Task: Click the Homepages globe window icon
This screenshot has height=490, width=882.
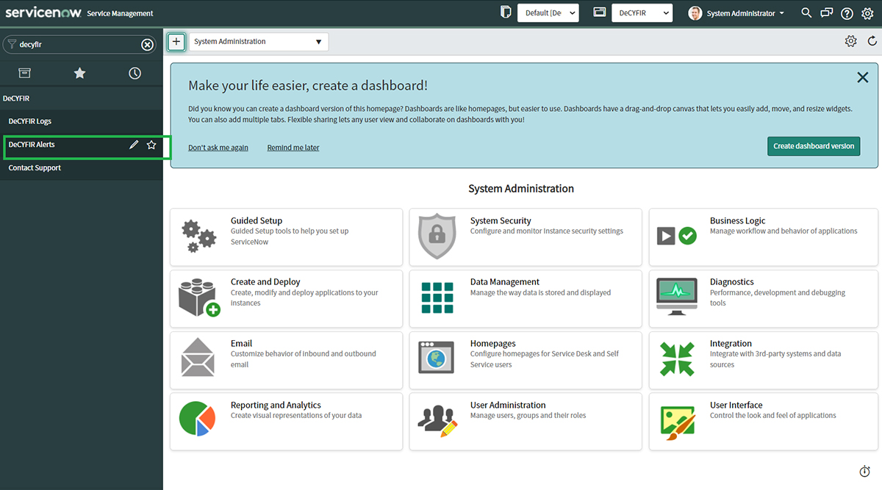Action: coord(437,358)
